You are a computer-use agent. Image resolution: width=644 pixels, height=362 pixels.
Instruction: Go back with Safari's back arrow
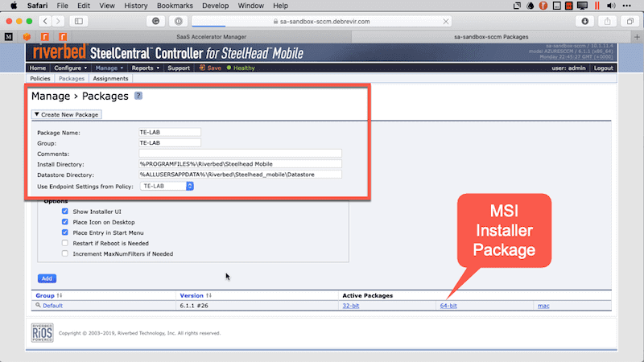tap(45, 22)
